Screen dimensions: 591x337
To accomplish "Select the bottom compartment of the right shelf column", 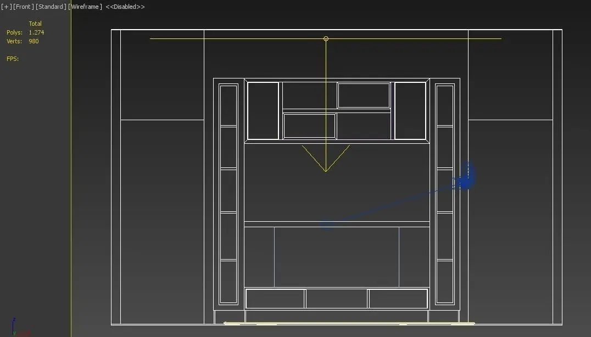I will point(445,281).
